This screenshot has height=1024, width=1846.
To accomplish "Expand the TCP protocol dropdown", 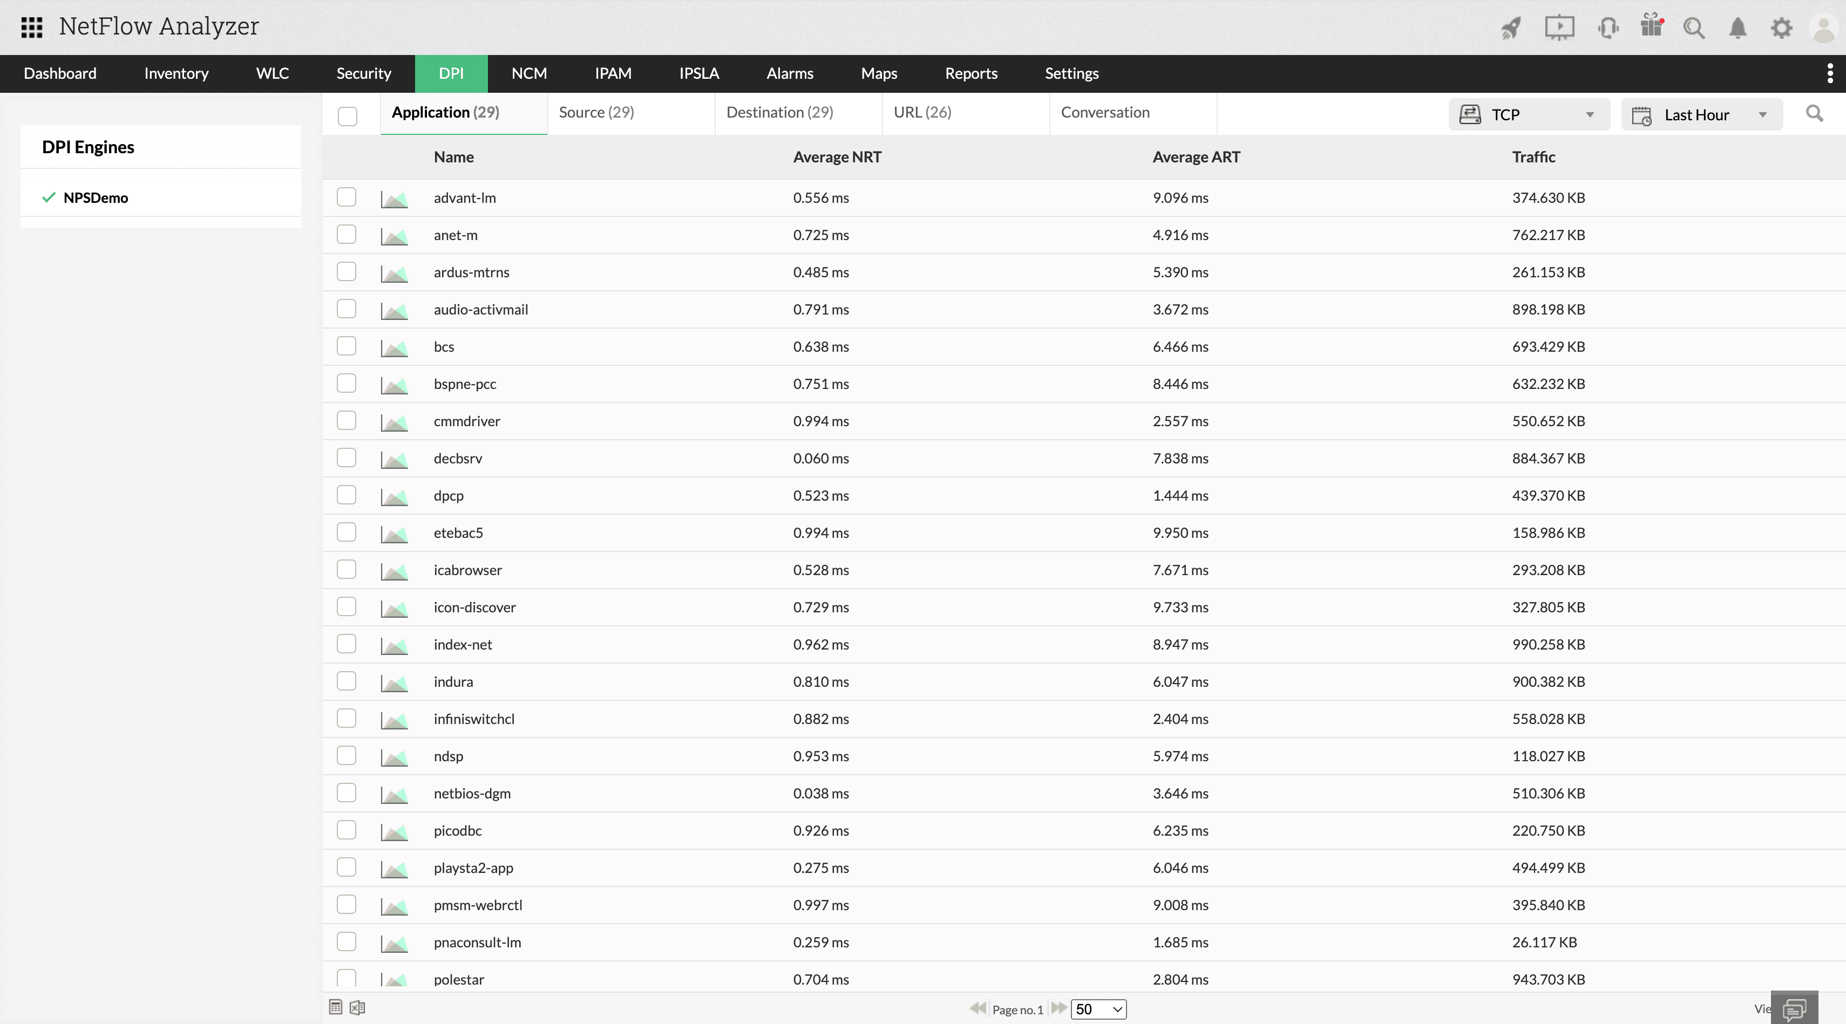I will 1529,114.
